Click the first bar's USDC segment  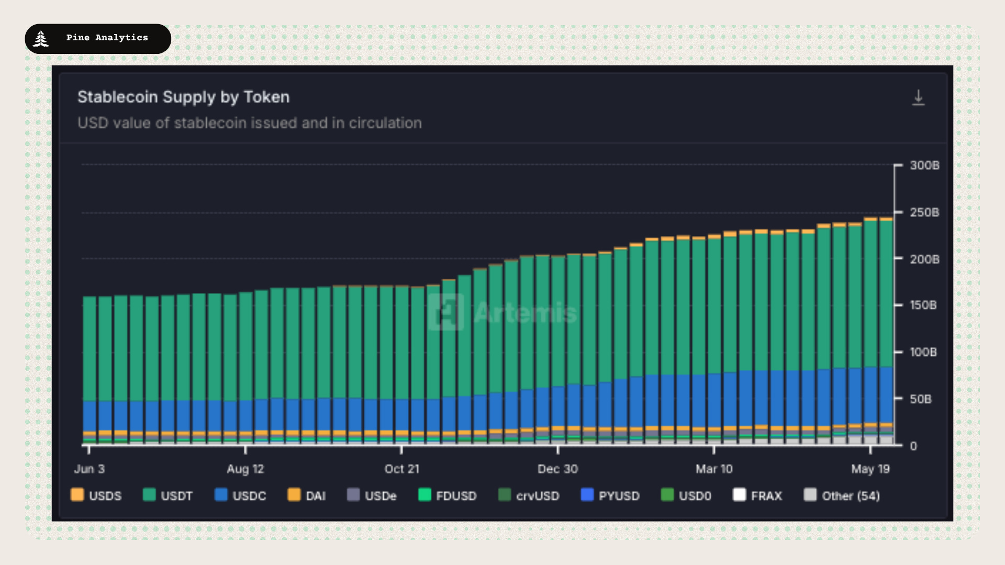pyautogui.click(x=90, y=416)
